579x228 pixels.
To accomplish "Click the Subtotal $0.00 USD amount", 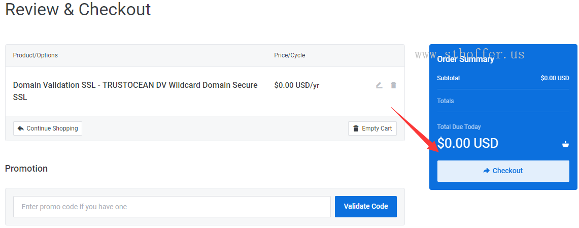I will 555,78.
